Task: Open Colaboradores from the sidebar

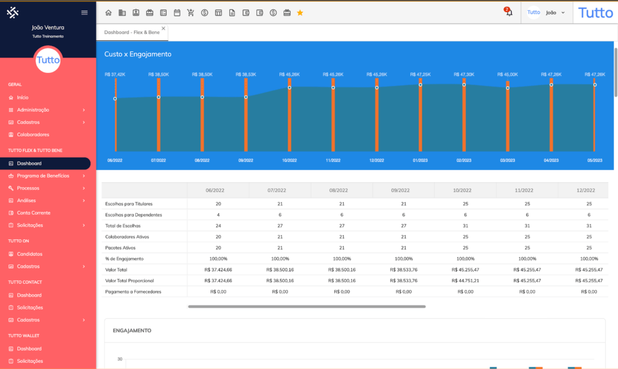Action: pyautogui.click(x=33, y=134)
